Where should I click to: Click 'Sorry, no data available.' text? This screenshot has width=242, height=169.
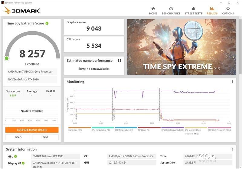tap(94, 69)
